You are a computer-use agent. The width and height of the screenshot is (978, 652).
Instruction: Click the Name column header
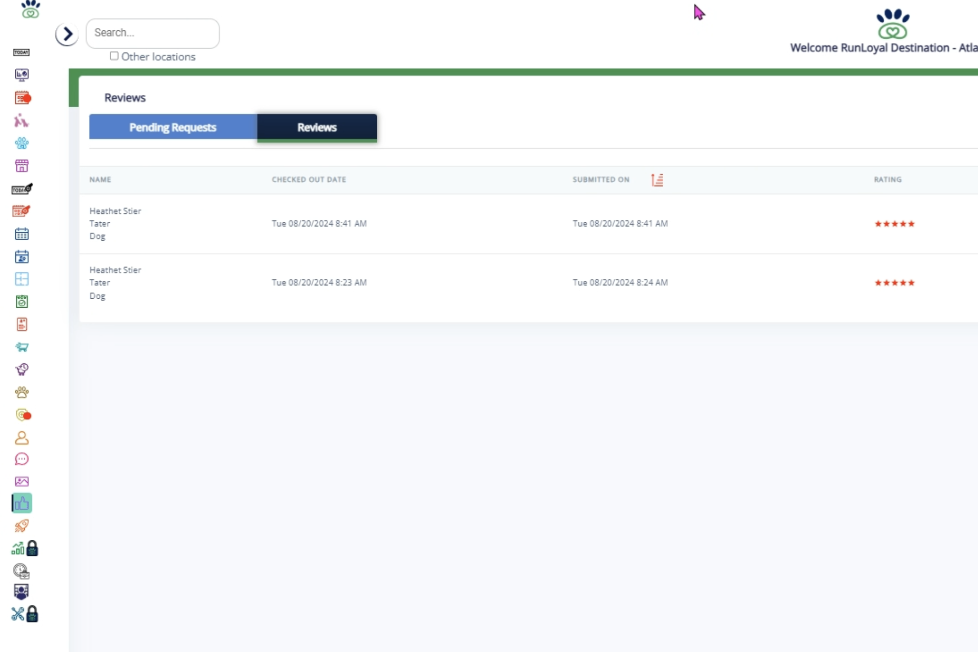pos(100,180)
